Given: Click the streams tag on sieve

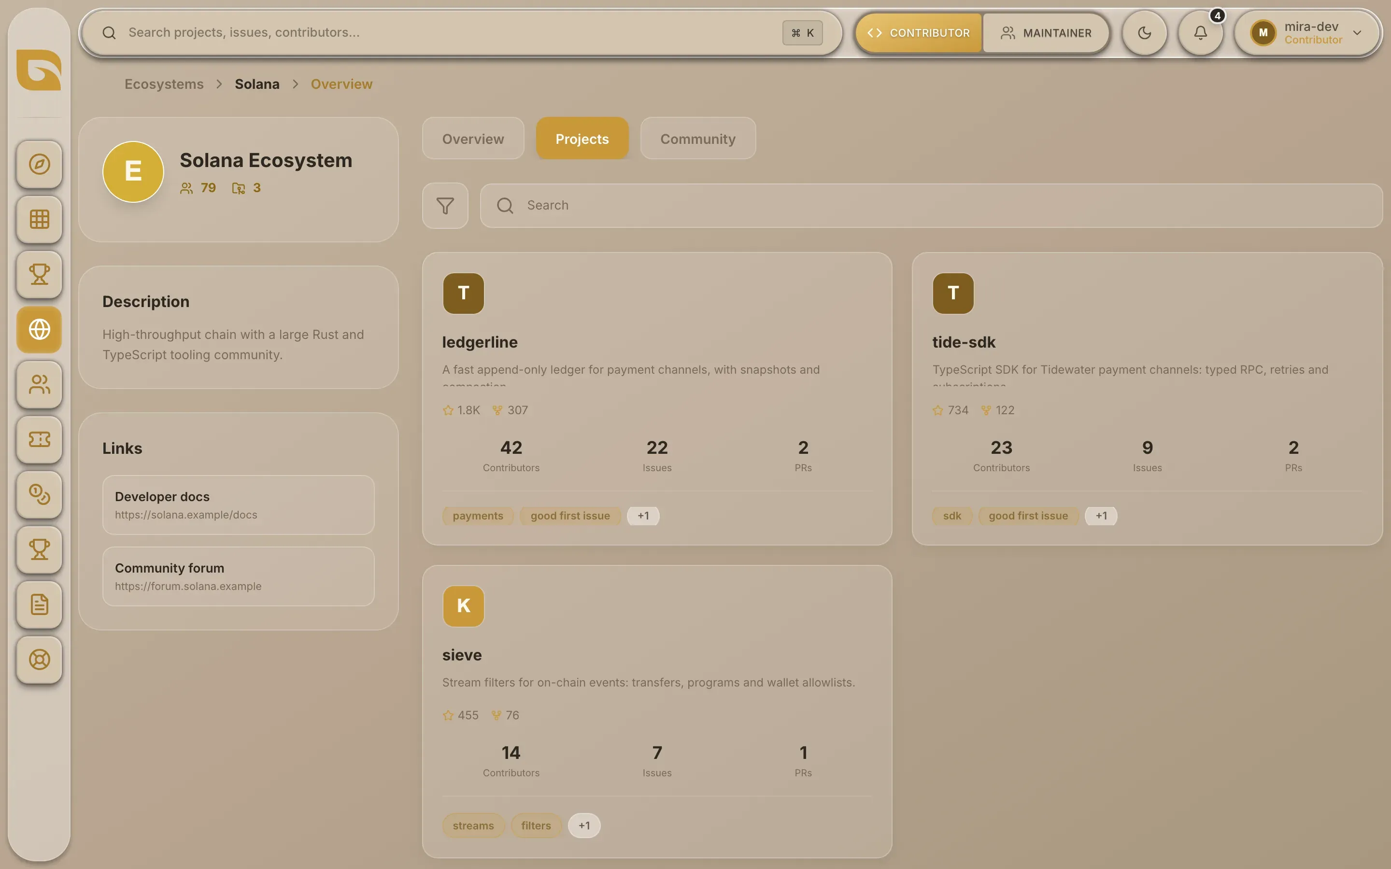Looking at the screenshot, I should [473, 826].
